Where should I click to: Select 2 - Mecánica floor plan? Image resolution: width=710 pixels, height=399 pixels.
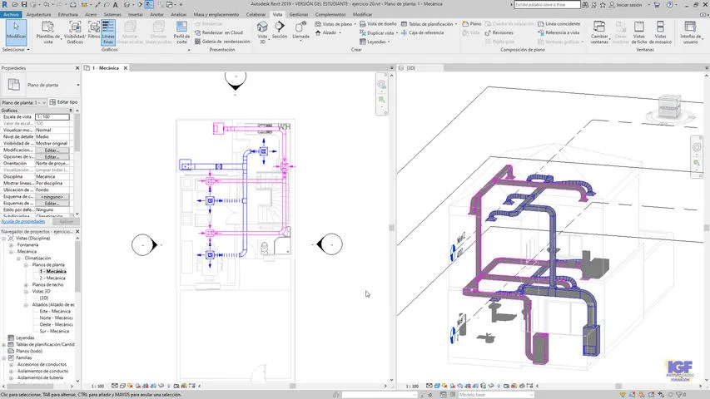pos(52,278)
